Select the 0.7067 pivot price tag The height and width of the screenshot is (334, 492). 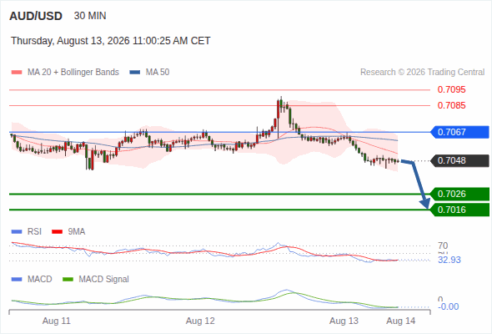click(459, 132)
